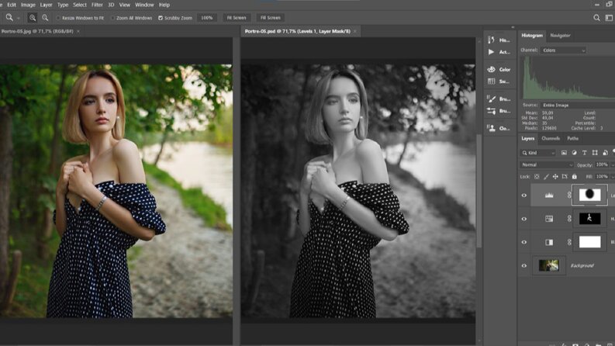Toggle lock artboard nesting icon
615x346 pixels.
point(565,177)
